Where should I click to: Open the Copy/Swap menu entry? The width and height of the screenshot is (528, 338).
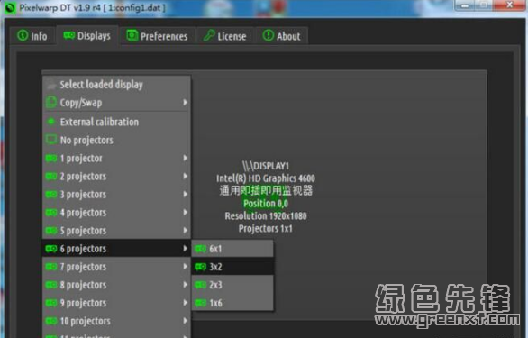[116, 103]
